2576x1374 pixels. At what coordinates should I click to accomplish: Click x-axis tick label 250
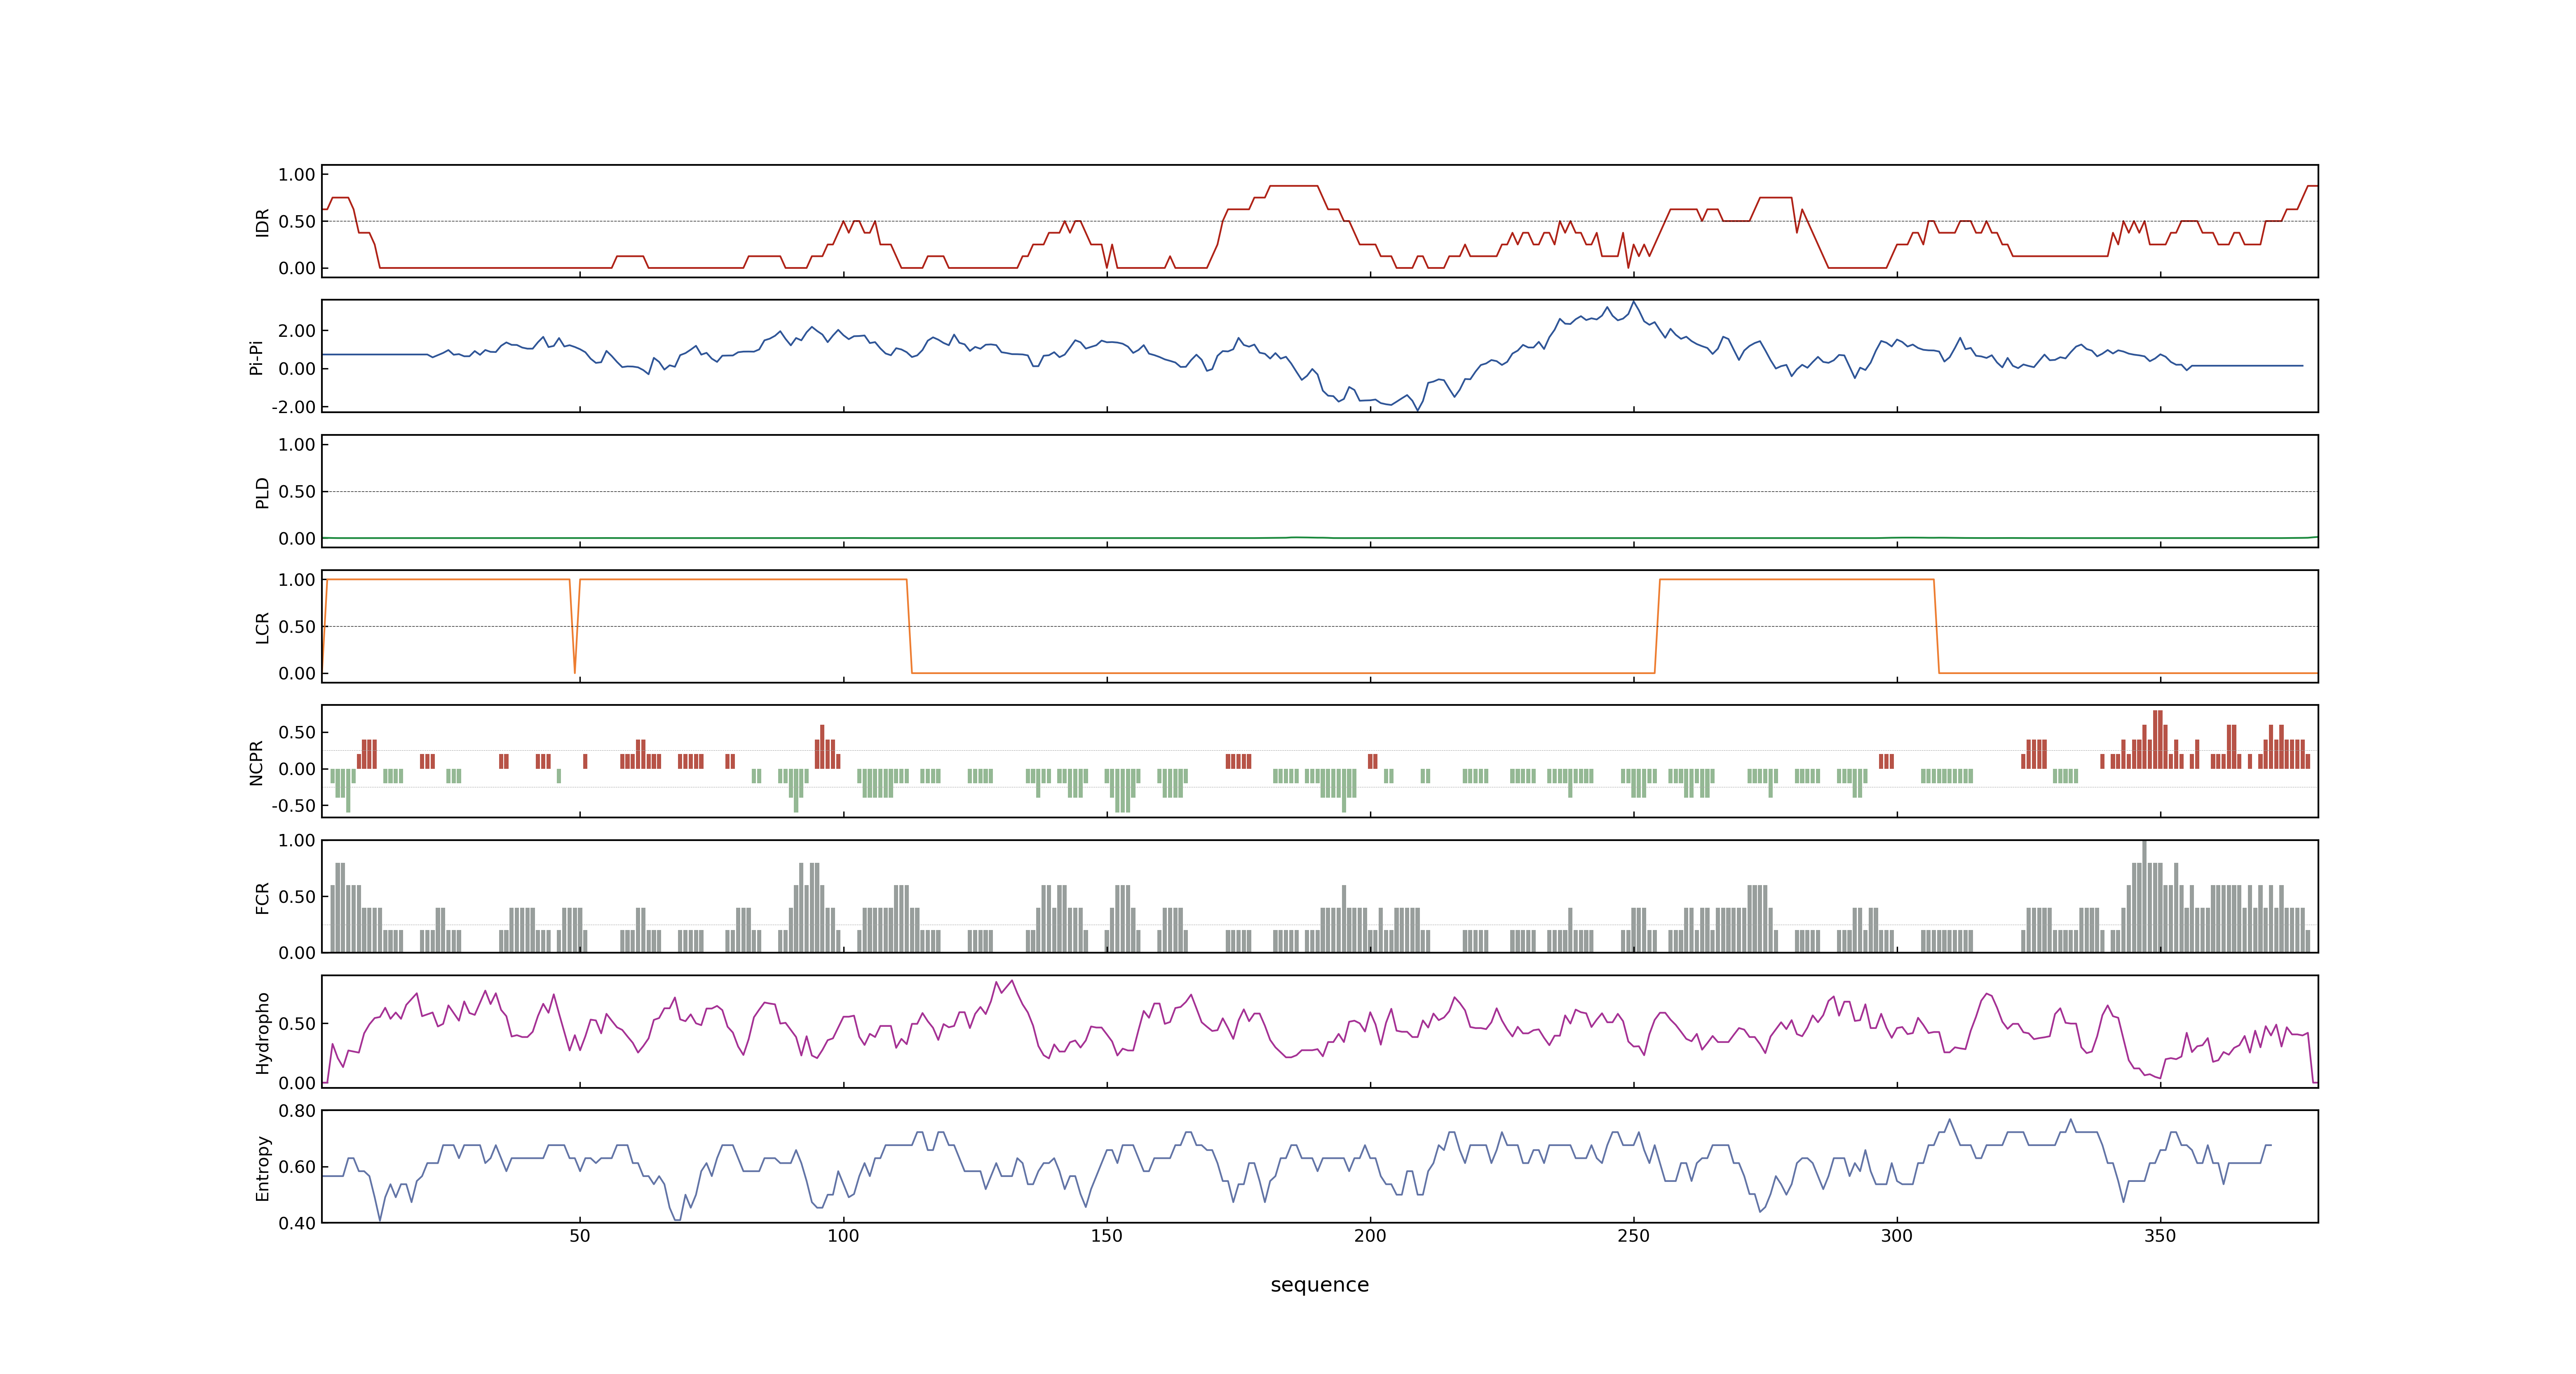coord(1633,1236)
